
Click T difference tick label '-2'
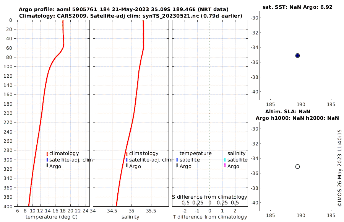185,211
